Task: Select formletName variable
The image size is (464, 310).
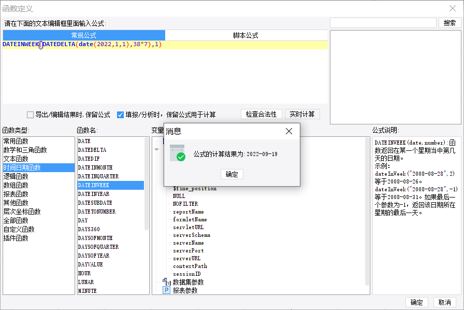Action: pos(190,220)
